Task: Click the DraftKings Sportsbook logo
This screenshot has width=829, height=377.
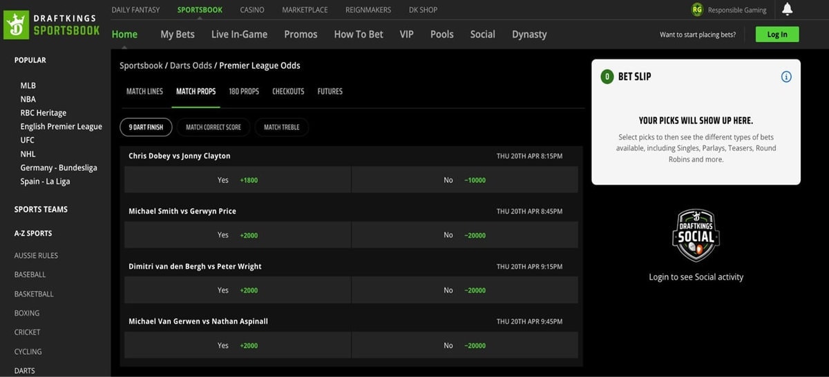Action: coord(53,25)
